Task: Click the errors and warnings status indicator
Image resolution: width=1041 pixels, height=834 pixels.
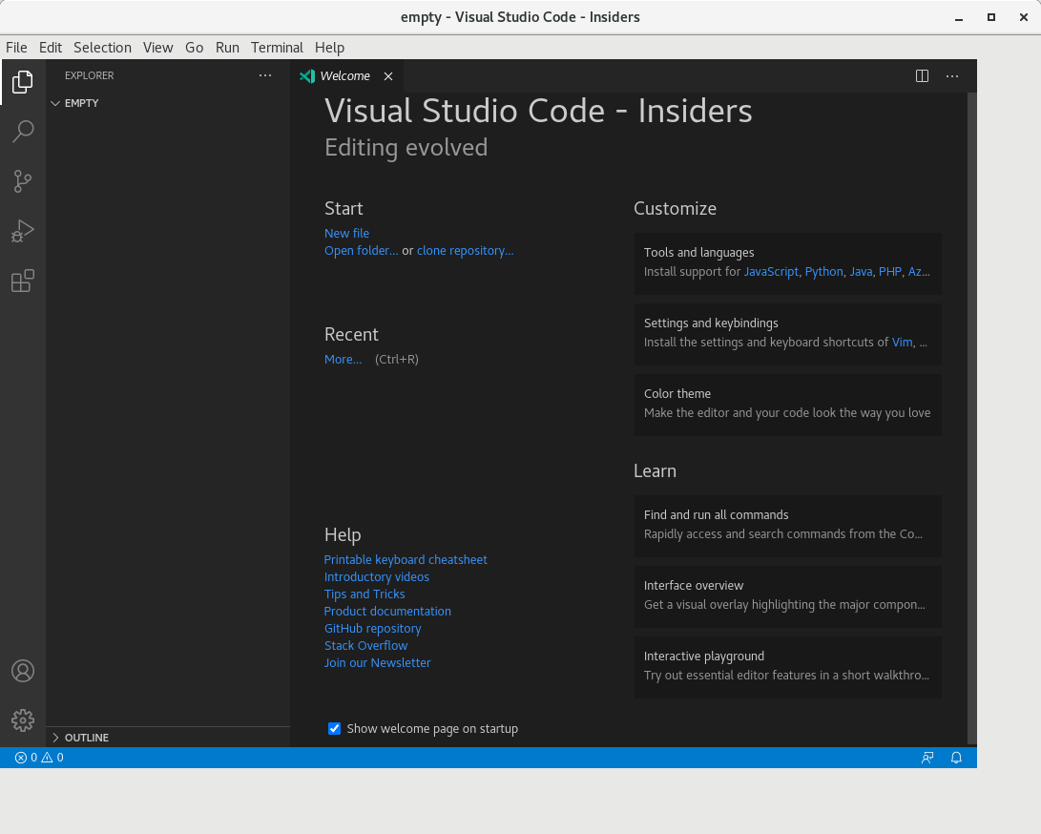Action: pyautogui.click(x=39, y=758)
